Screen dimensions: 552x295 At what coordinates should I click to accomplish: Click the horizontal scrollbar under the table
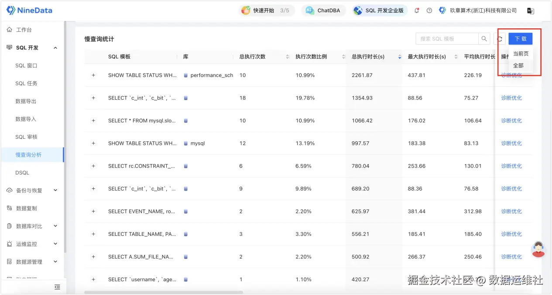coord(164,292)
